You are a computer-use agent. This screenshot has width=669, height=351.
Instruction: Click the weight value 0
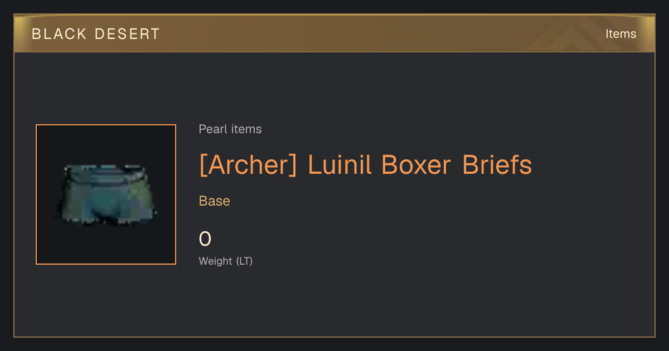click(x=205, y=239)
